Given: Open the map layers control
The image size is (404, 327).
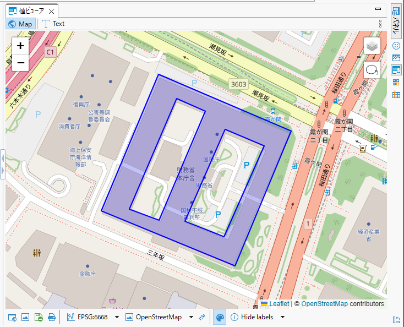Looking at the screenshot, I should [x=372, y=46].
